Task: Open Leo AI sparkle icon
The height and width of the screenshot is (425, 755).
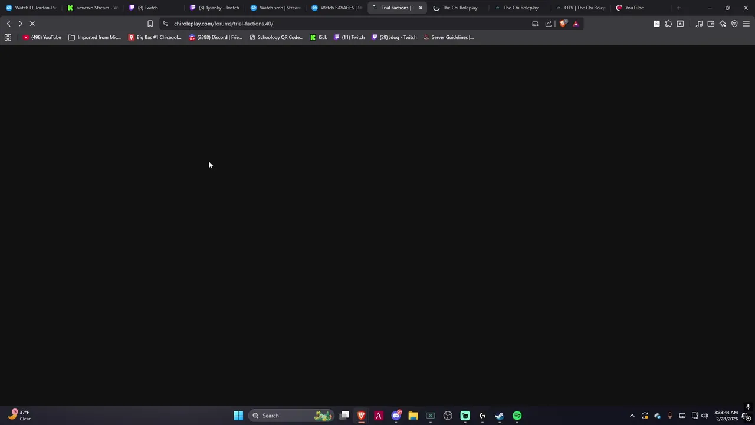Action: 723,24
